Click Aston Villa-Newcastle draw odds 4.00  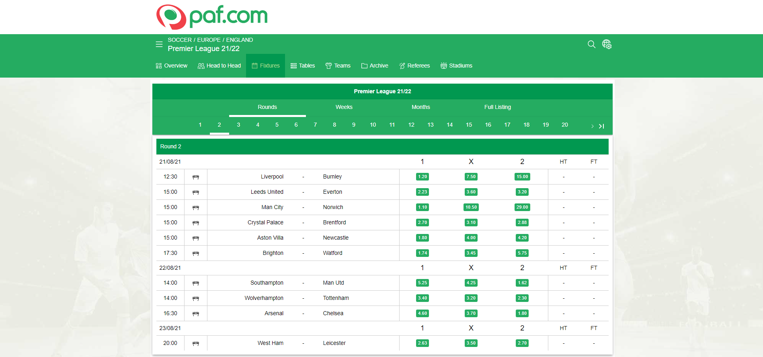471,238
